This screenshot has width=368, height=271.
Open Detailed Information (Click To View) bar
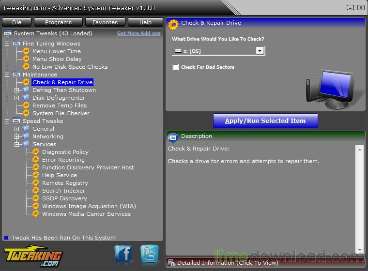[x=265, y=263]
